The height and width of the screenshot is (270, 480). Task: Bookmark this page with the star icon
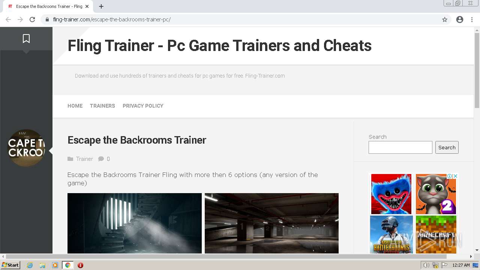click(x=445, y=19)
